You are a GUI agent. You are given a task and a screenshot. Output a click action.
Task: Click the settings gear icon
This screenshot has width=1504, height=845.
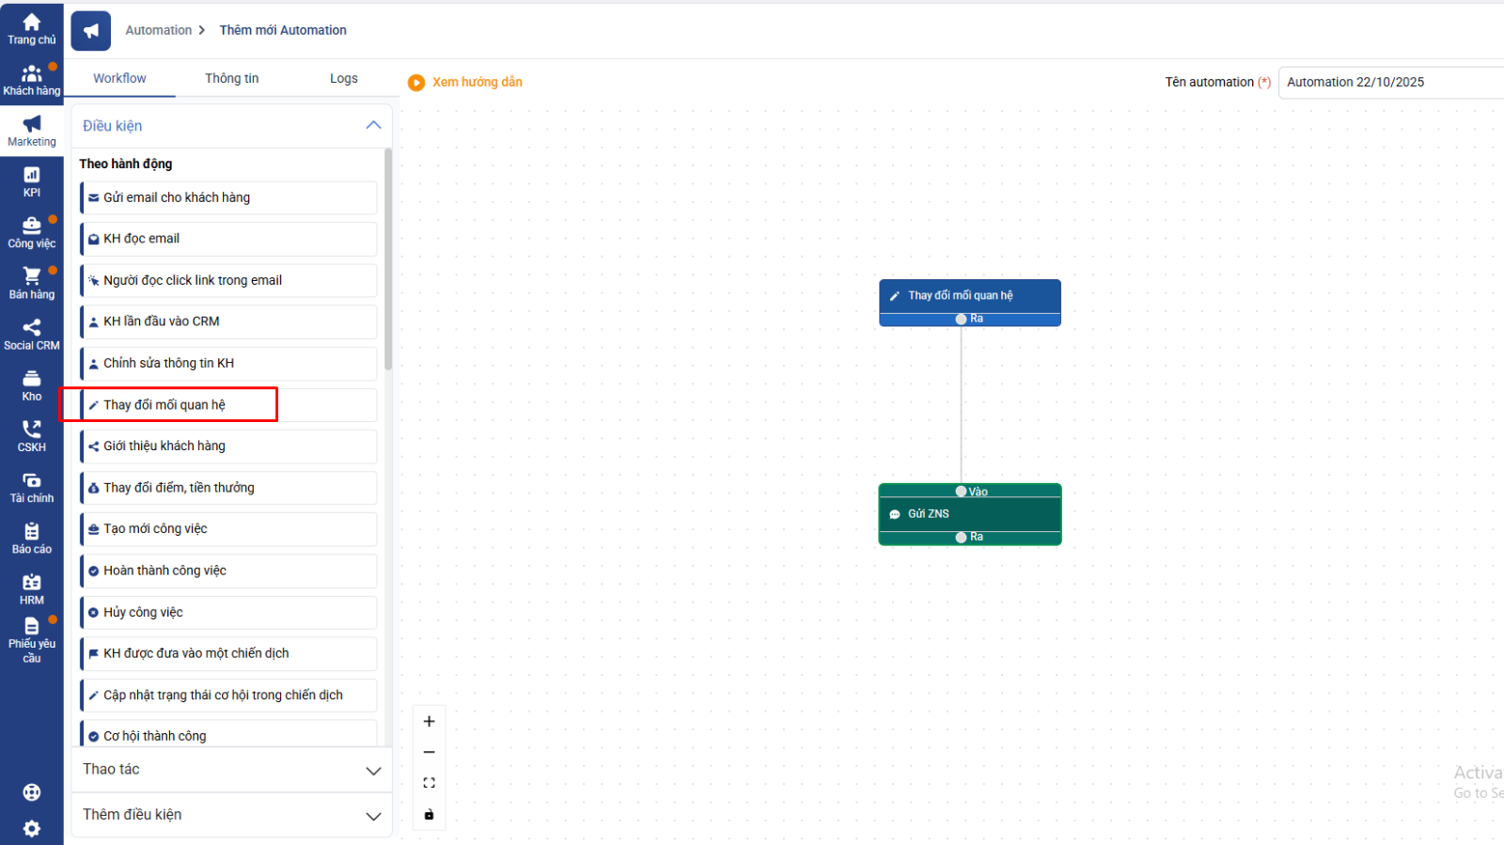(32, 828)
